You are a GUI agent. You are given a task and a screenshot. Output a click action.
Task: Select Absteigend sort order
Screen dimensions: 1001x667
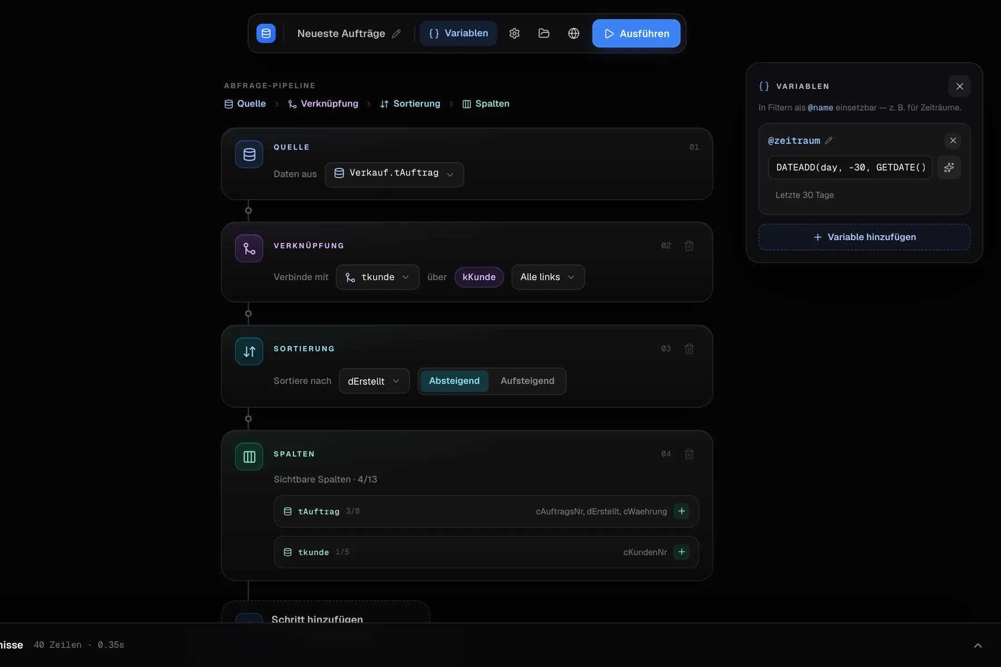coord(454,381)
